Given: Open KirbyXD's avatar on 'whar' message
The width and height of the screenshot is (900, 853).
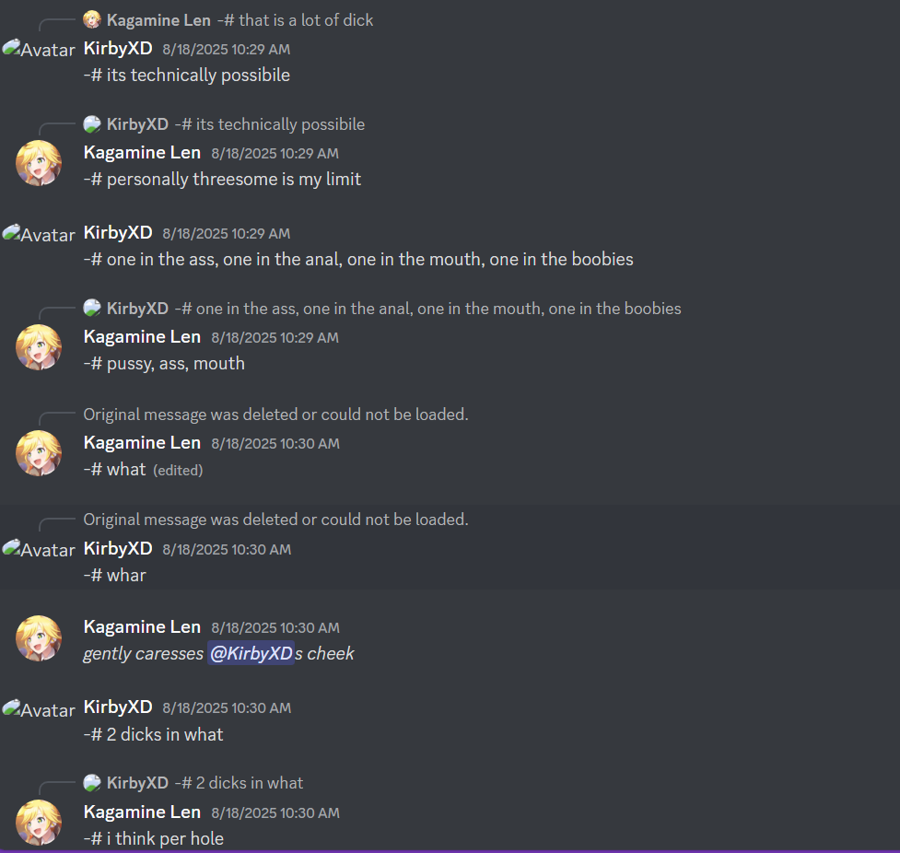Looking at the screenshot, I should tap(39, 549).
